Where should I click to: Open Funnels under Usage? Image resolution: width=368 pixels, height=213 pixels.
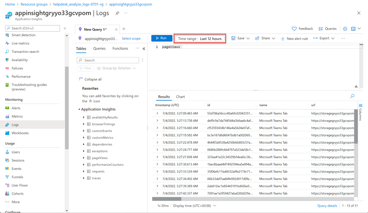coord(17,177)
